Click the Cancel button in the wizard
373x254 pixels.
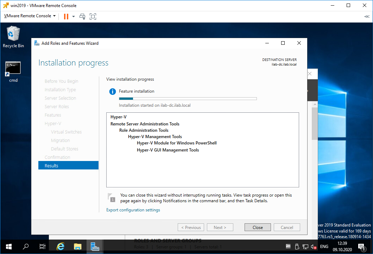point(287,227)
